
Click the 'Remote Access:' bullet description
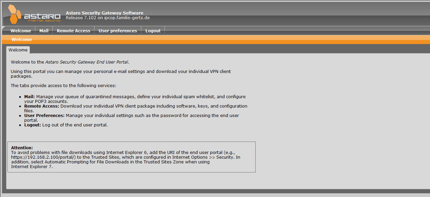(x=136, y=108)
